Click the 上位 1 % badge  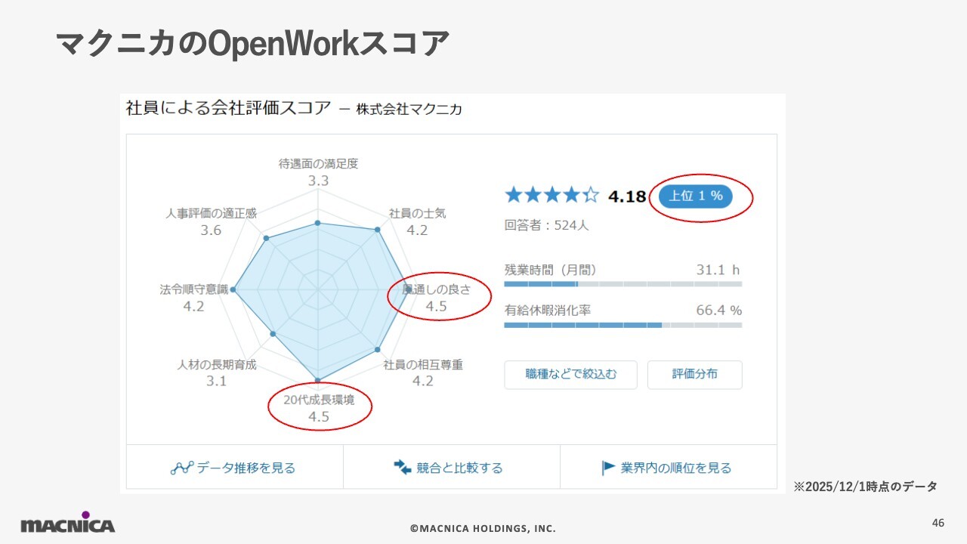[x=696, y=196]
